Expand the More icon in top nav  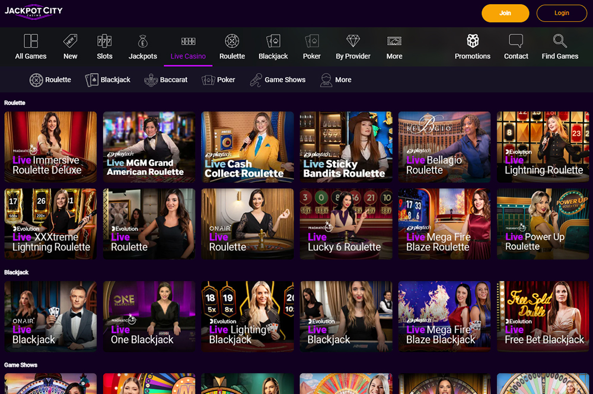[x=394, y=41]
